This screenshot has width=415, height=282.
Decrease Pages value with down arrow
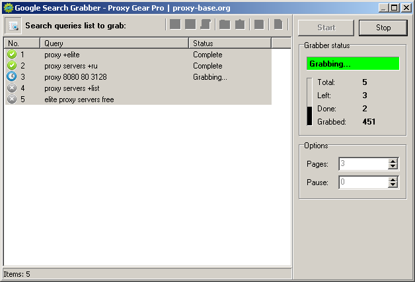coord(393,167)
